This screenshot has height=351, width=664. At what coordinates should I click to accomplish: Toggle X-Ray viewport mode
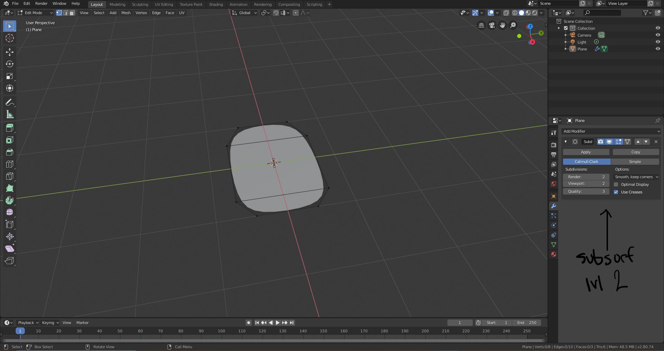pos(506,13)
